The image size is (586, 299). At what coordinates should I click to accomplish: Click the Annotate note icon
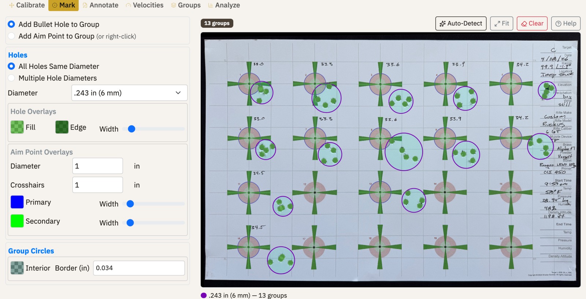coord(85,5)
